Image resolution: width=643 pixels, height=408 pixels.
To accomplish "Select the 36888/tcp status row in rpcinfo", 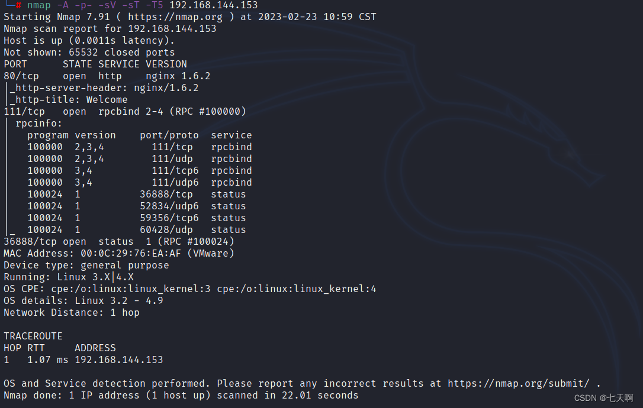I will click(137, 194).
